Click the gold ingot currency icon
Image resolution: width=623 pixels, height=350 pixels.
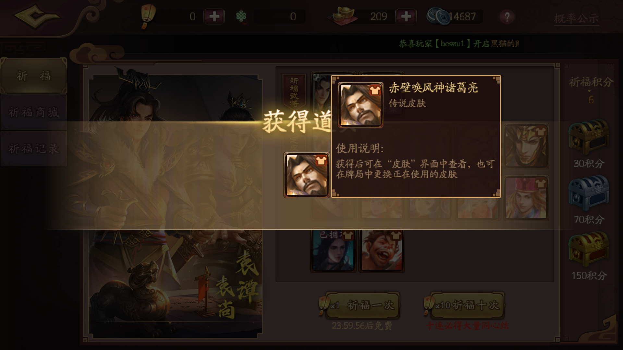point(344,16)
